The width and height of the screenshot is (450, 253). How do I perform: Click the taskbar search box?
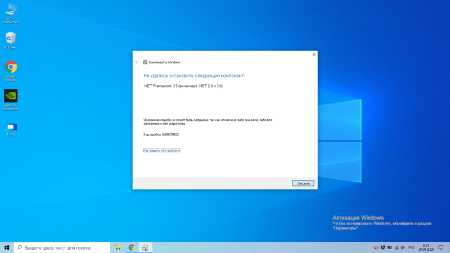click(62, 247)
